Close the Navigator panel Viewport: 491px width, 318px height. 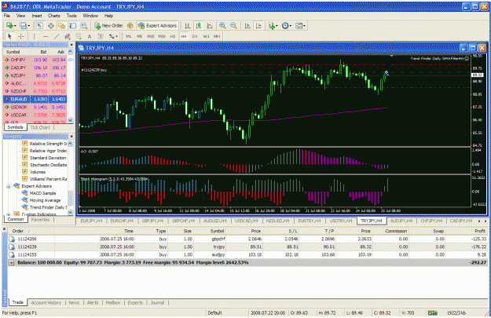71,137
